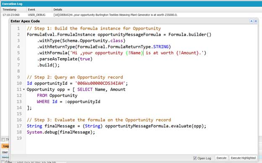The height and width of the screenshot is (163, 262).
Task: Collapse the code fold arrow at line 11
Action: [24, 89]
